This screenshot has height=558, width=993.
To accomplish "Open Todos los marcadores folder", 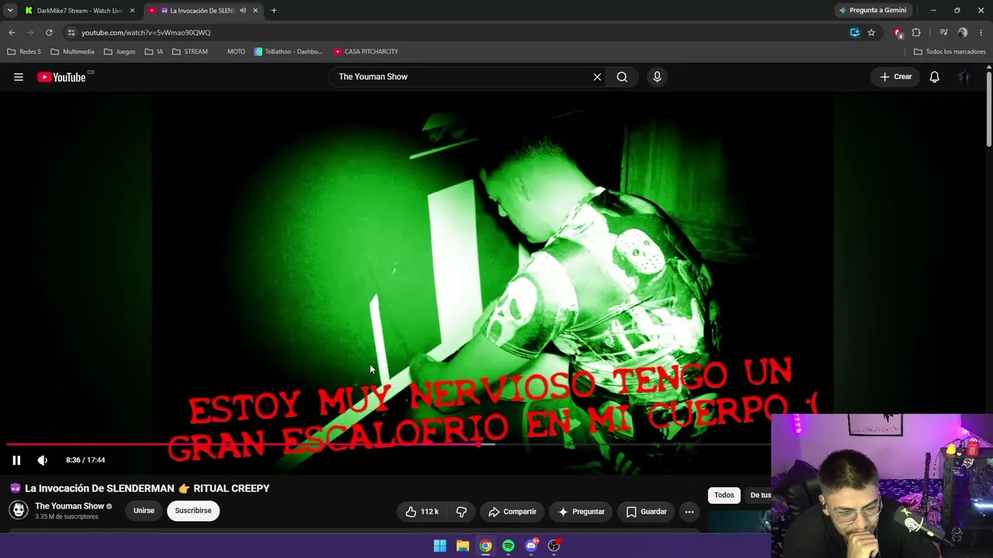I will click(950, 52).
